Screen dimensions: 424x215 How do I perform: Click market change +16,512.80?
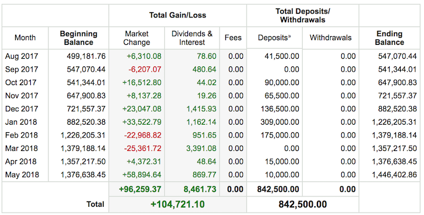click(x=142, y=83)
